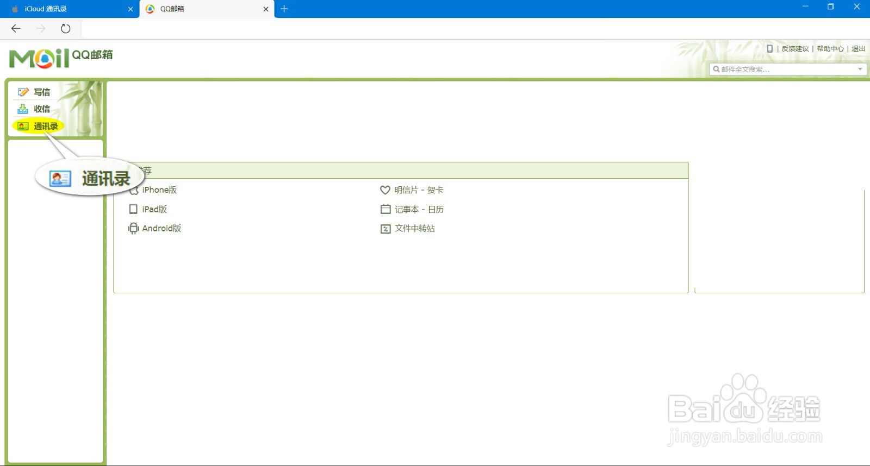This screenshot has width=870, height=466.
Task: Select the QQ邮箱 browser tab
Action: [207, 9]
